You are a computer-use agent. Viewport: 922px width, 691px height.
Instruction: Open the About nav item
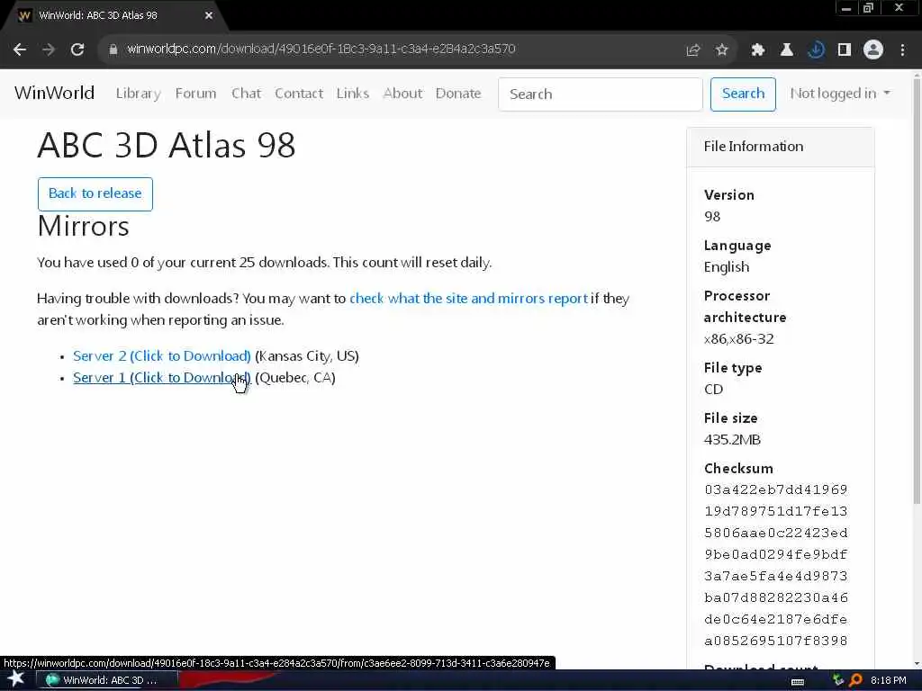pyautogui.click(x=402, y=94)
